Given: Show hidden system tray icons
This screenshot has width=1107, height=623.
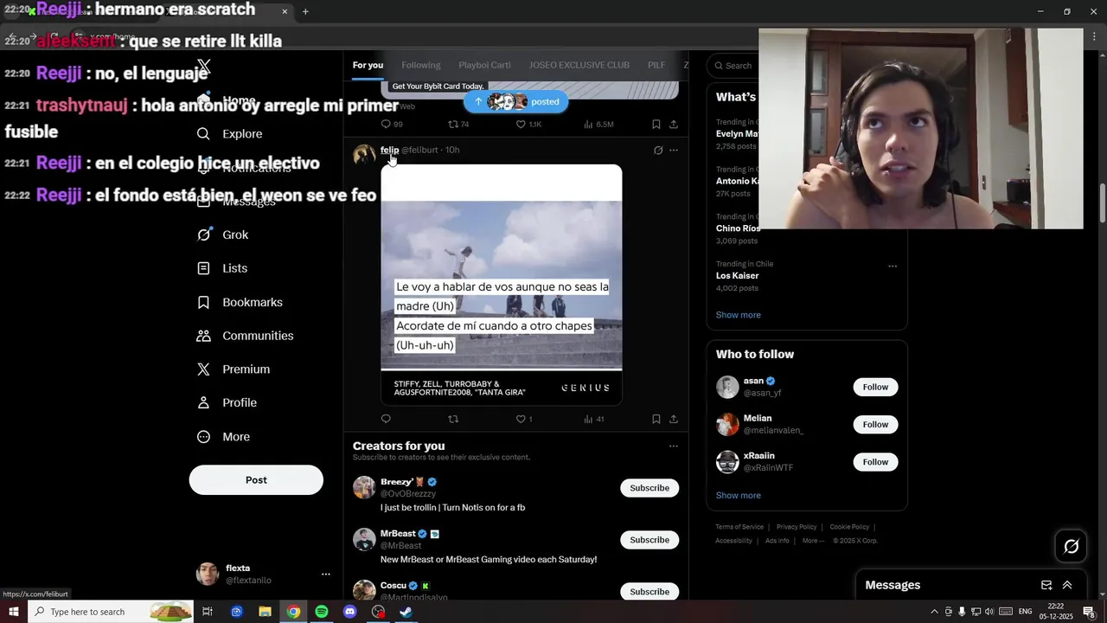Looking at the screenshot, I should (934, 612).
